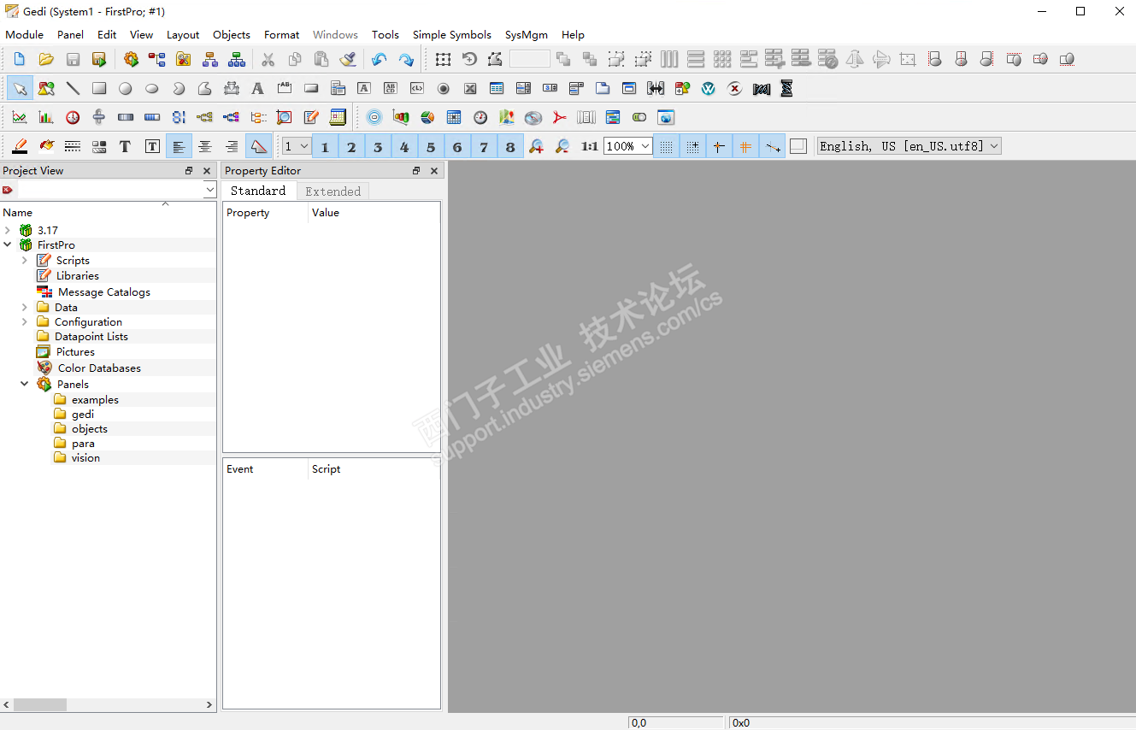Select the Circle shape tool
This screenshot has width=1136, height=730.
[126, 88]
